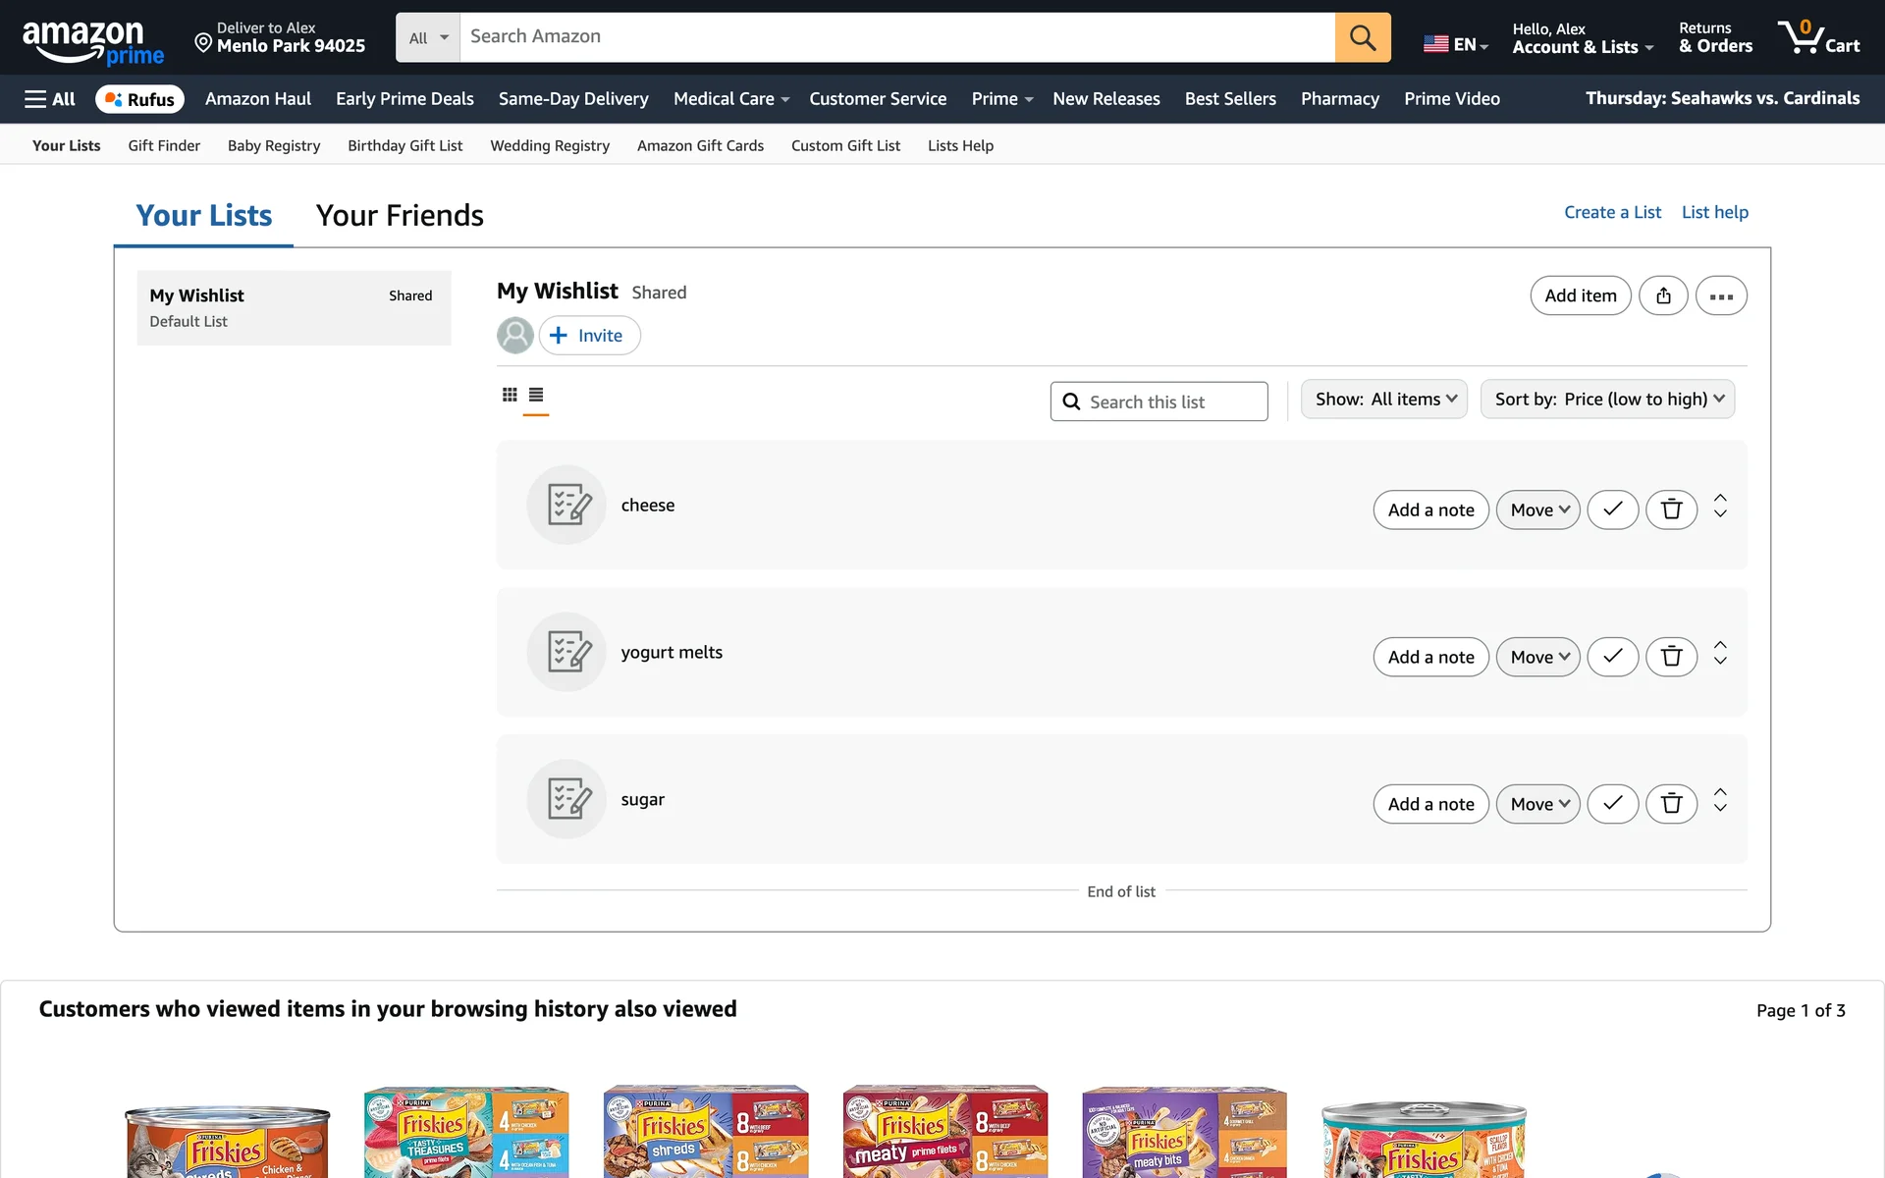Click the Add item button

[1580, 294]
